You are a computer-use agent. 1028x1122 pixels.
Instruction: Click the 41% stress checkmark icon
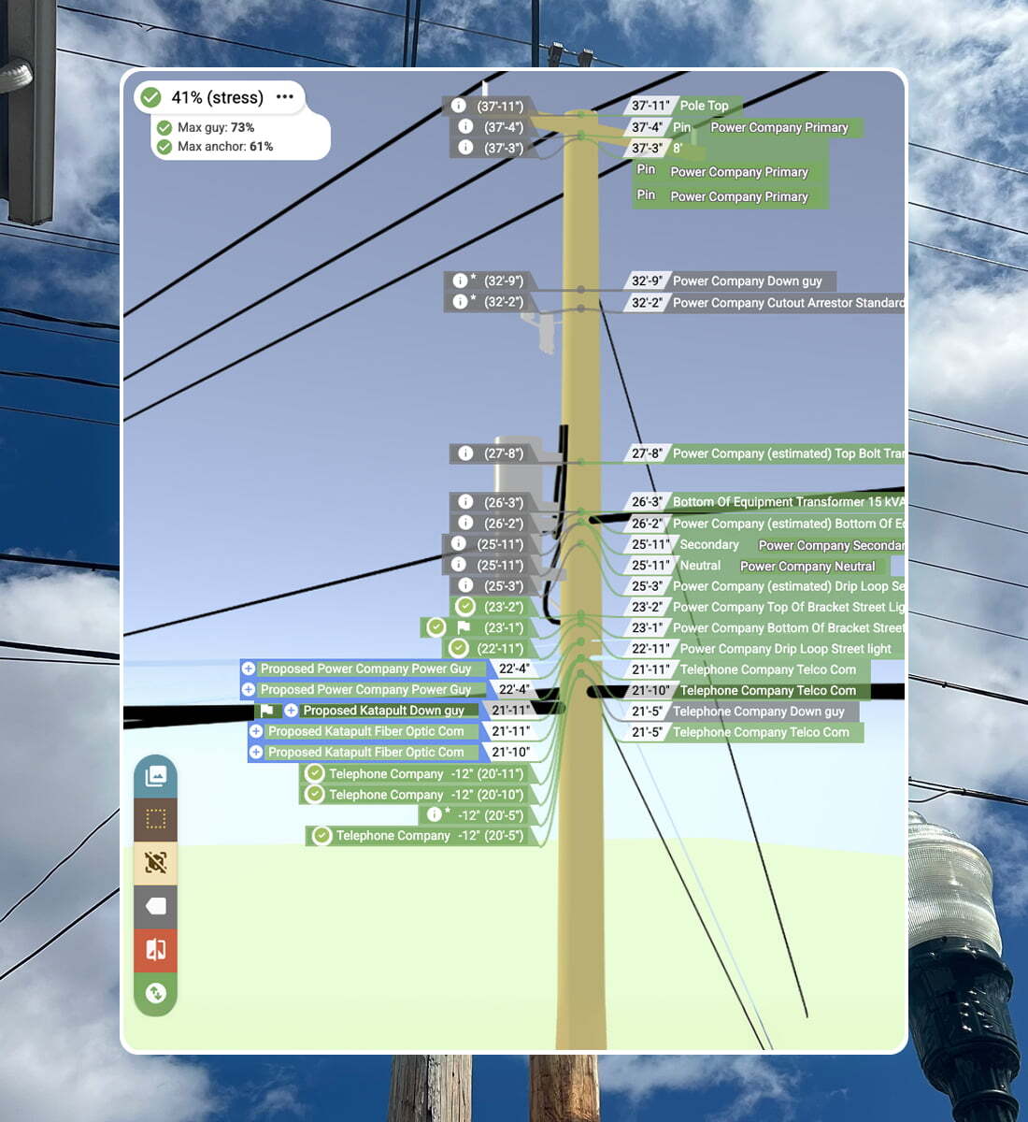150,97
